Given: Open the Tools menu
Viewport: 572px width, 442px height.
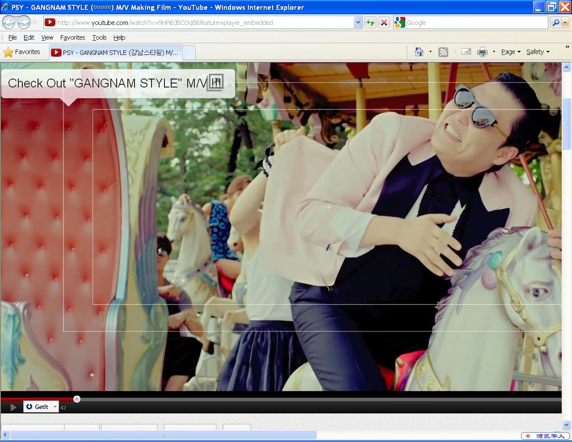Looking at the screenshot, I should (x=99, y=38).
